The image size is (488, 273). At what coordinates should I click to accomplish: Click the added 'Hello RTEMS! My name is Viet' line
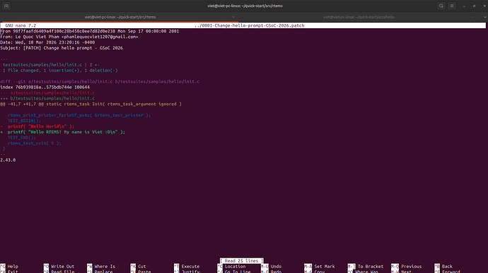pos(63,132)
